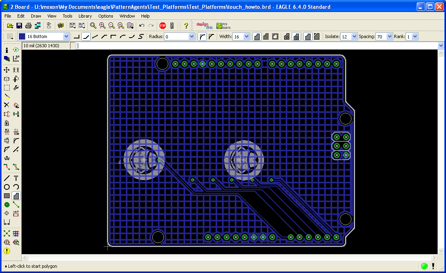Open the command line history dropdown
Viewport: 446px width, 273px height.
pos(441,46)
